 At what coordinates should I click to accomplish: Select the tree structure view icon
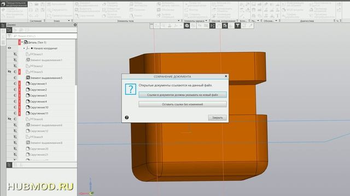click(9, 30)
